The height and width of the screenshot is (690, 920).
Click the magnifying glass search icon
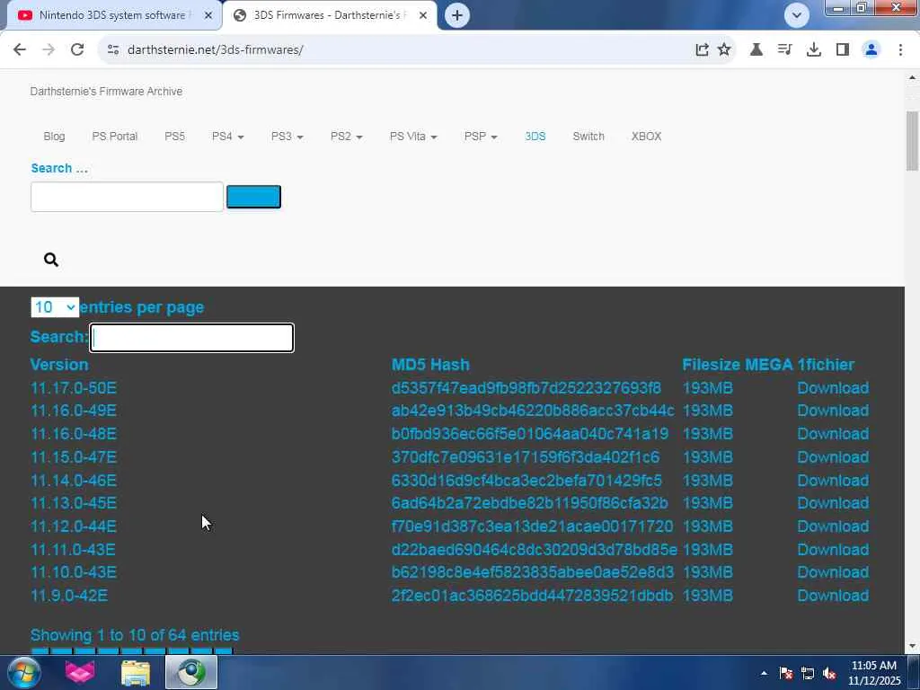pyautogui.click(x=51, y=260)
